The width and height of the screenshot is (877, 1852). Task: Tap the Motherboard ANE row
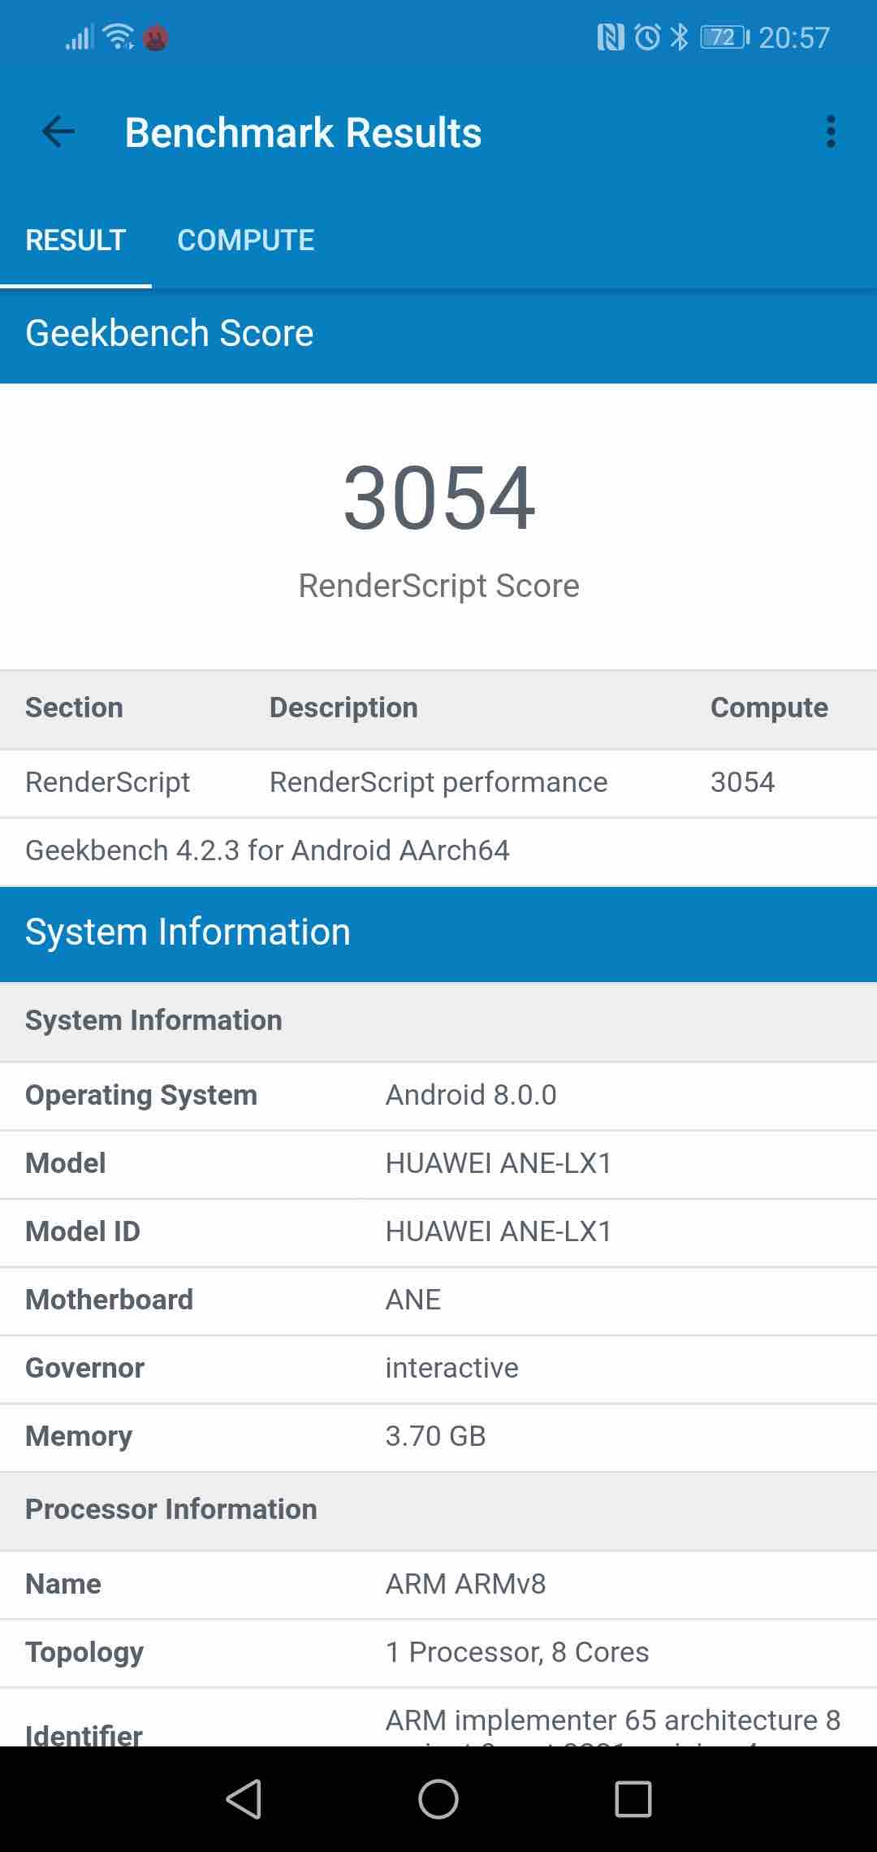click(438, 1300)
